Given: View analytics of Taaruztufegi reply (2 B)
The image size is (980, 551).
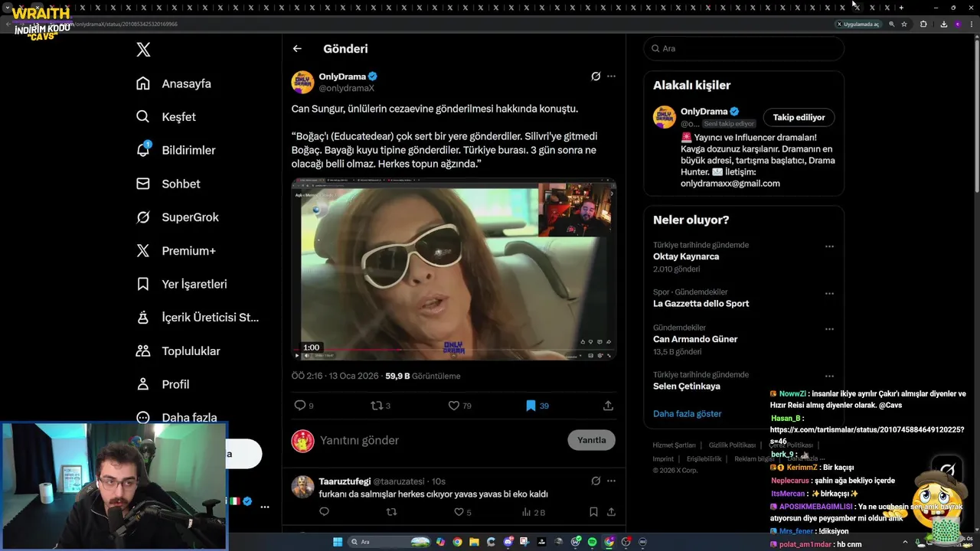Looking at the screenshot, I should point(533,512).
